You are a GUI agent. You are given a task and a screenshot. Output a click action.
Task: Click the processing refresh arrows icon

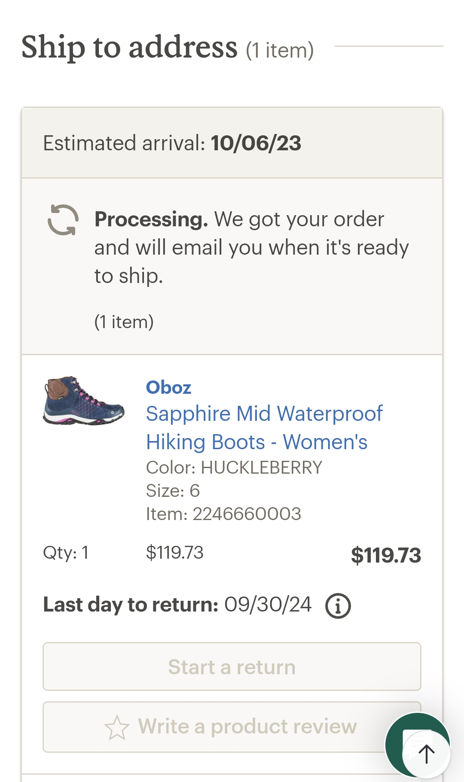[x=63, y=220]
